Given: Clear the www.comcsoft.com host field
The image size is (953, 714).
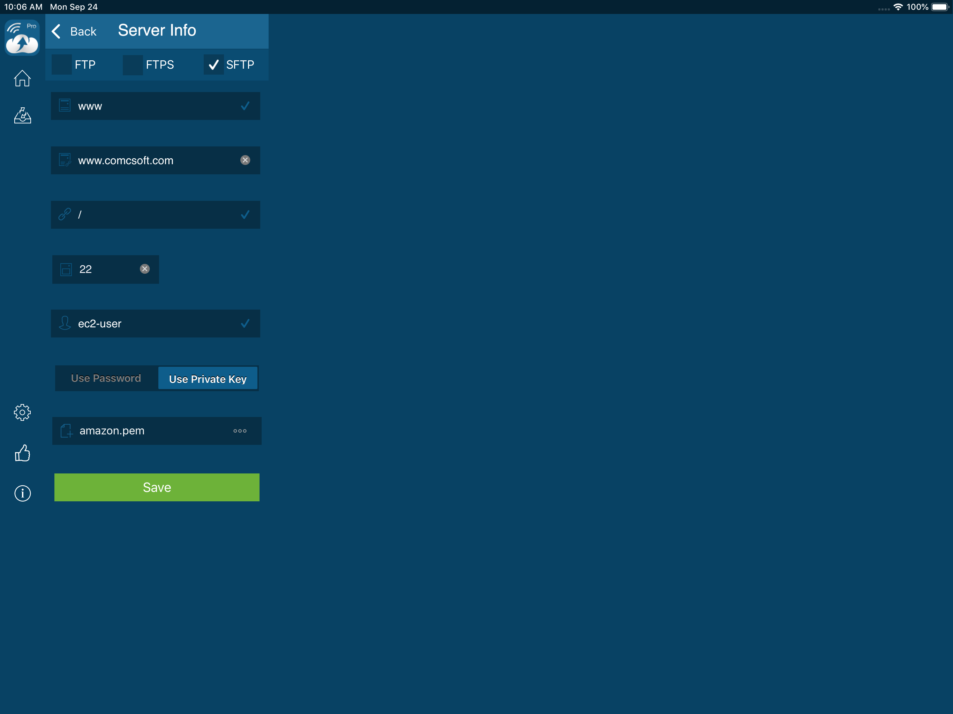Looking at the screenshot, I should pyautogui.click(x=245, y=160).
